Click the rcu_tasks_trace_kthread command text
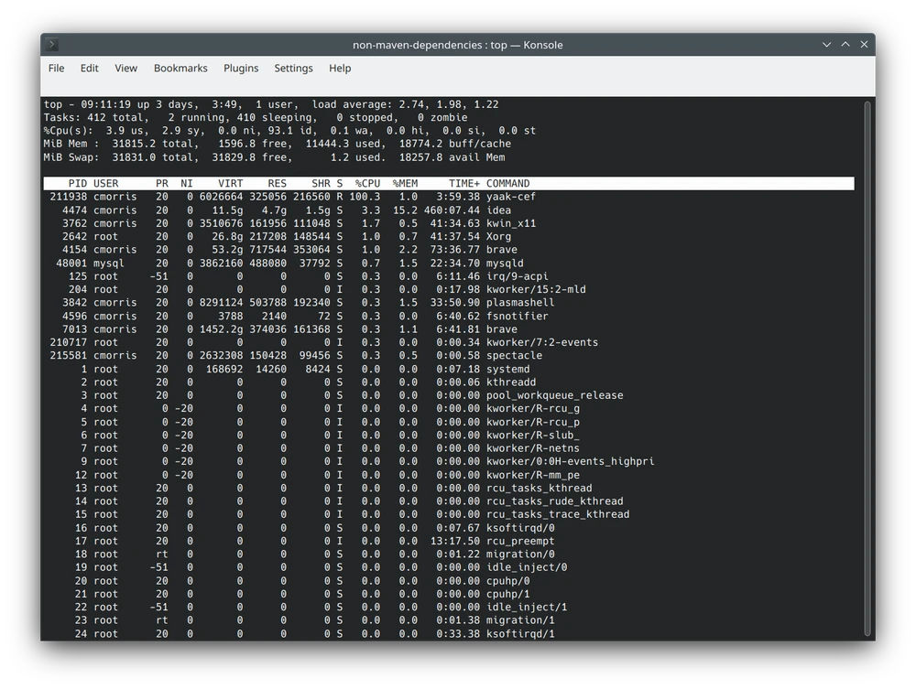Image resolution: width=916 pixels, height=689 pixels. point(557,514)
